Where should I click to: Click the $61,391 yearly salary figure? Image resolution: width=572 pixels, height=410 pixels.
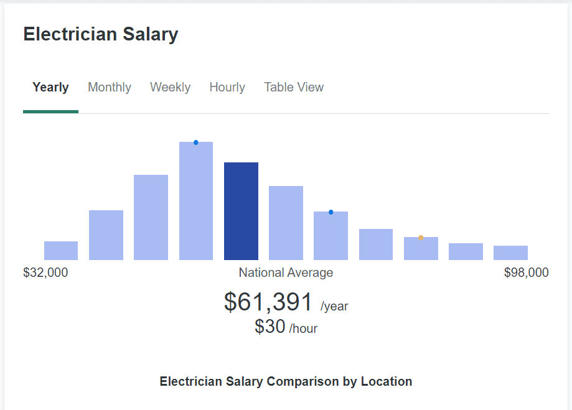268,302
